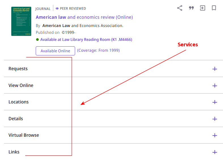
Task: Click the PEER REVIEWED label text
Action: 73,9
